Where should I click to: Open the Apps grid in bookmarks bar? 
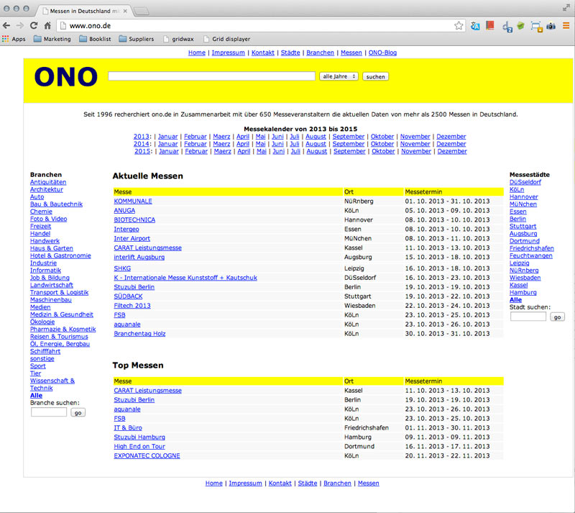point(14,39)
